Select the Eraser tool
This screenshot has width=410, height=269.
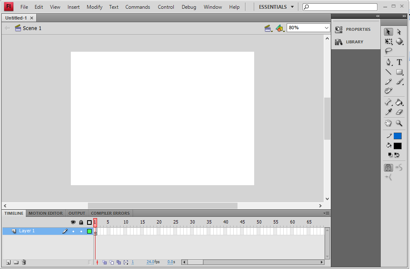click(399, 112)
